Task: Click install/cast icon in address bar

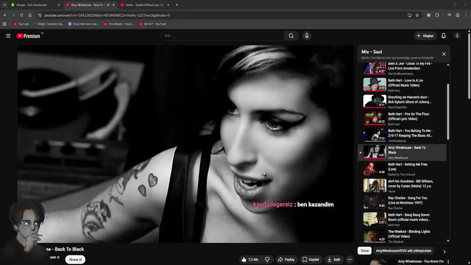Action: pos(410,15)
